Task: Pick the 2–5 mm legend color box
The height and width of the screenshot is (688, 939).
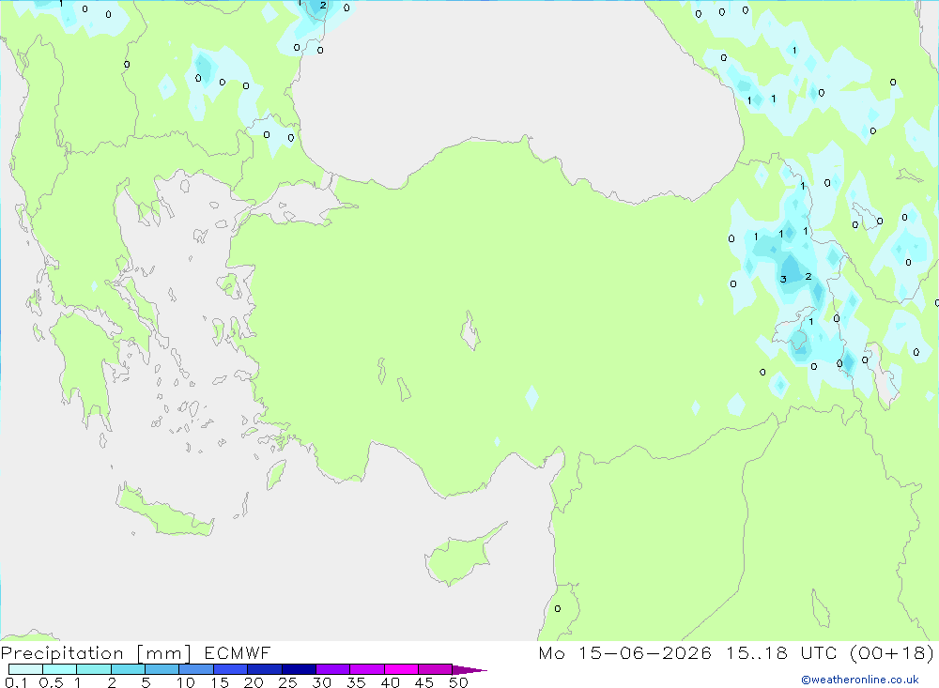Action: (x=128, y=669)
